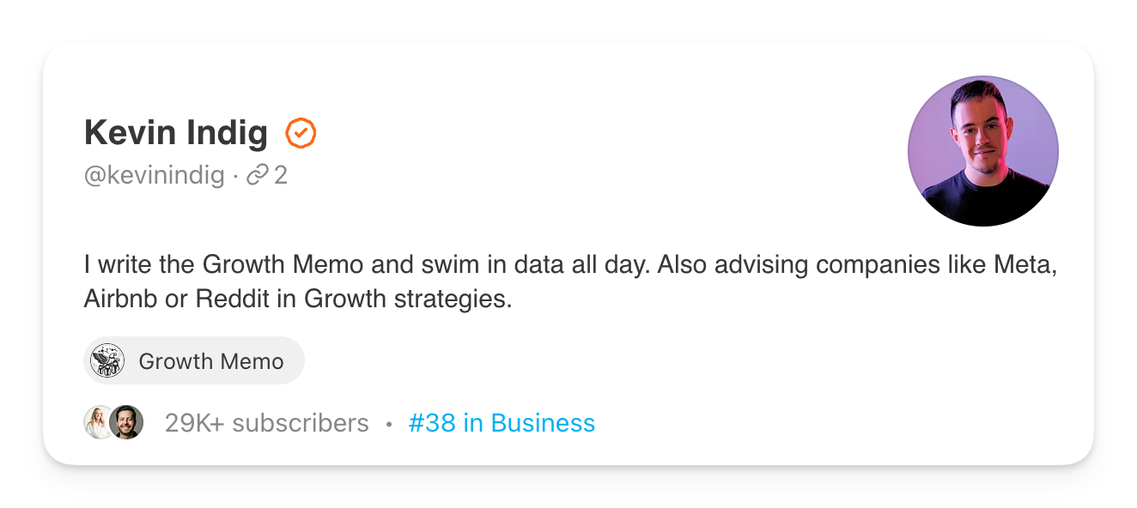Select the blonde woman subscriber avatar

[98, 422]
